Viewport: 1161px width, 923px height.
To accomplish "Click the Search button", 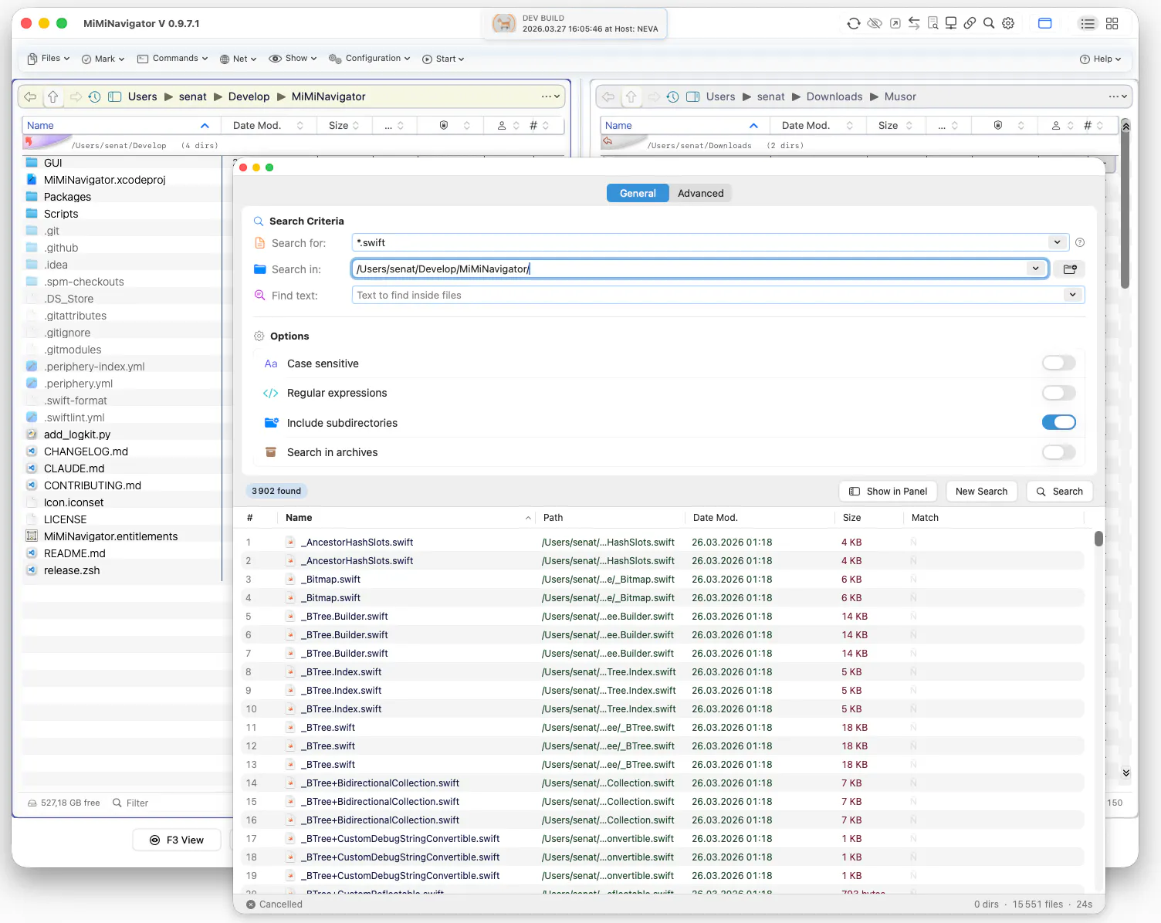I will [1060, 492].
